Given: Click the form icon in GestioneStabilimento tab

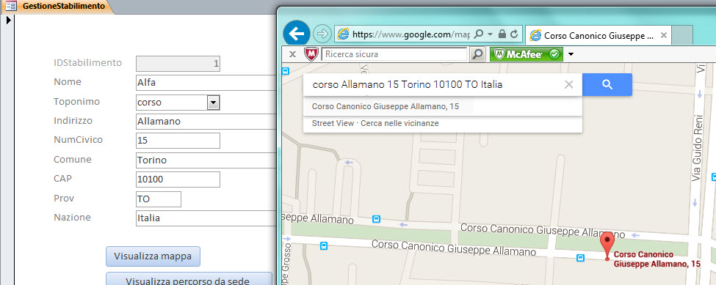Looking at the screenshot, I should [x=11, y=7].
